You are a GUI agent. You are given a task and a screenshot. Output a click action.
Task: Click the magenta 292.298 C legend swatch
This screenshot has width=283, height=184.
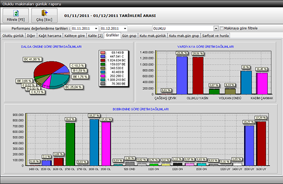tap(103, 76)
